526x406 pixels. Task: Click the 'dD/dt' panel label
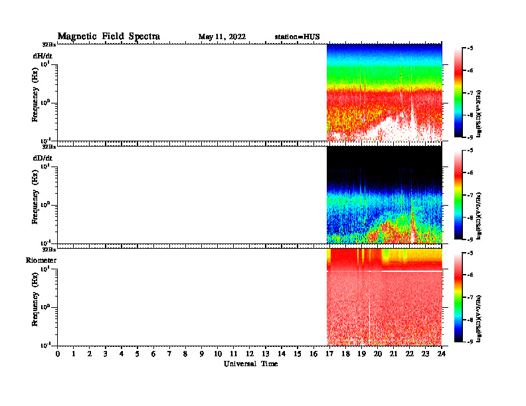coord(43,158)
